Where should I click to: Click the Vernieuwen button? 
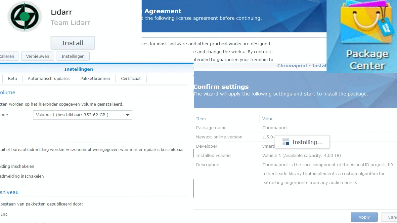coord(38,56)
